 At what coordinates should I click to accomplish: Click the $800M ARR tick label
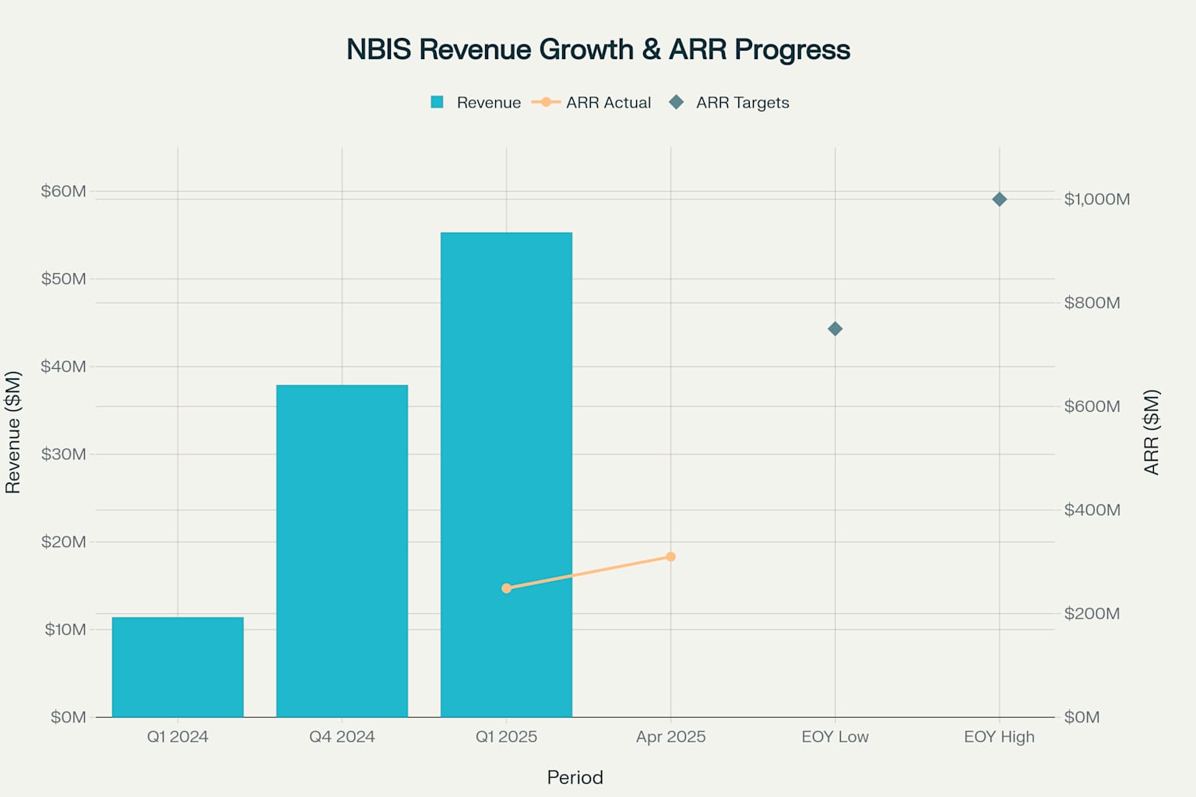click(x=1092, y=303)
